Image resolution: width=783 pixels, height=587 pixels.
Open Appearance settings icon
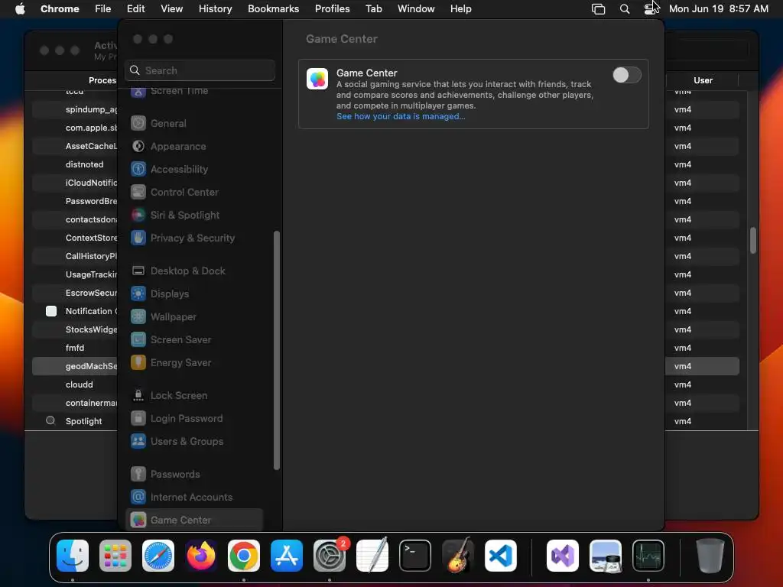coord(138,146)
